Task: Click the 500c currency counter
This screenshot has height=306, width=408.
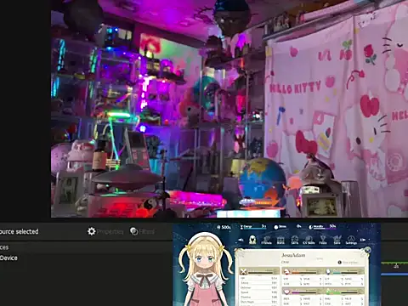Action: coord(224,227)
